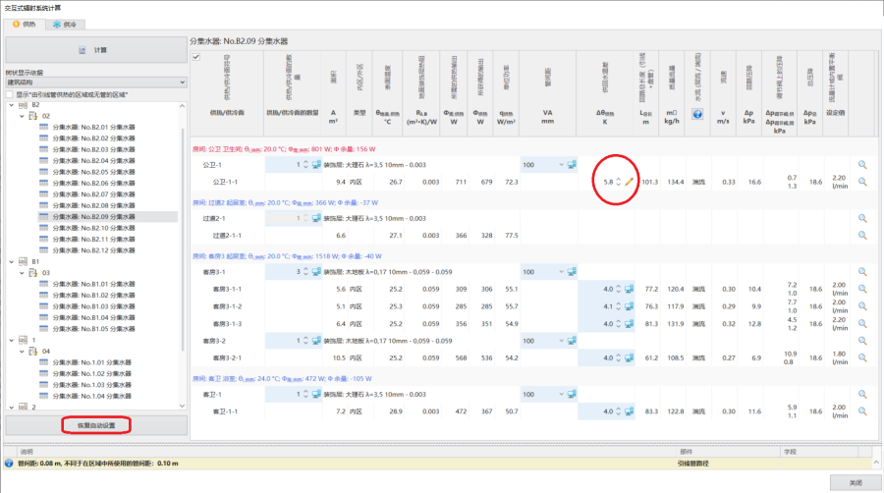
Task: Collapse the B2 tree node
Action: (11, 105)
